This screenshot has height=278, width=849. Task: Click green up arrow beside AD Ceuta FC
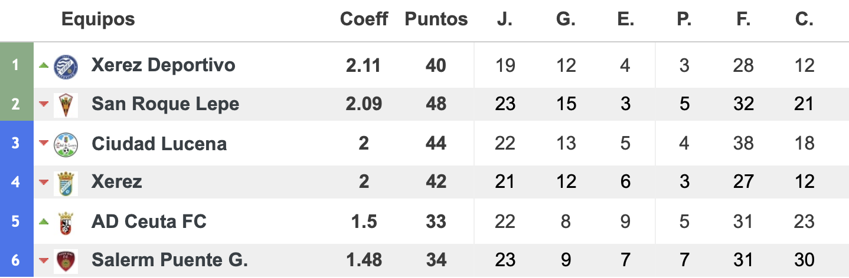click(43, 221)
